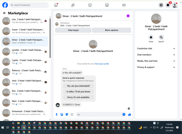Attach a file using the photo icon
Viewport: 182px width, 134px height.
tap(62, 114)
